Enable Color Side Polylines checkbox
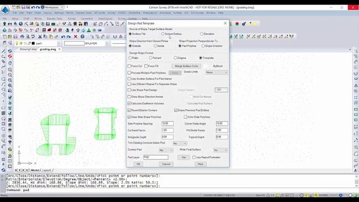This screenshot has height=202, width=359. click(186, 117)
